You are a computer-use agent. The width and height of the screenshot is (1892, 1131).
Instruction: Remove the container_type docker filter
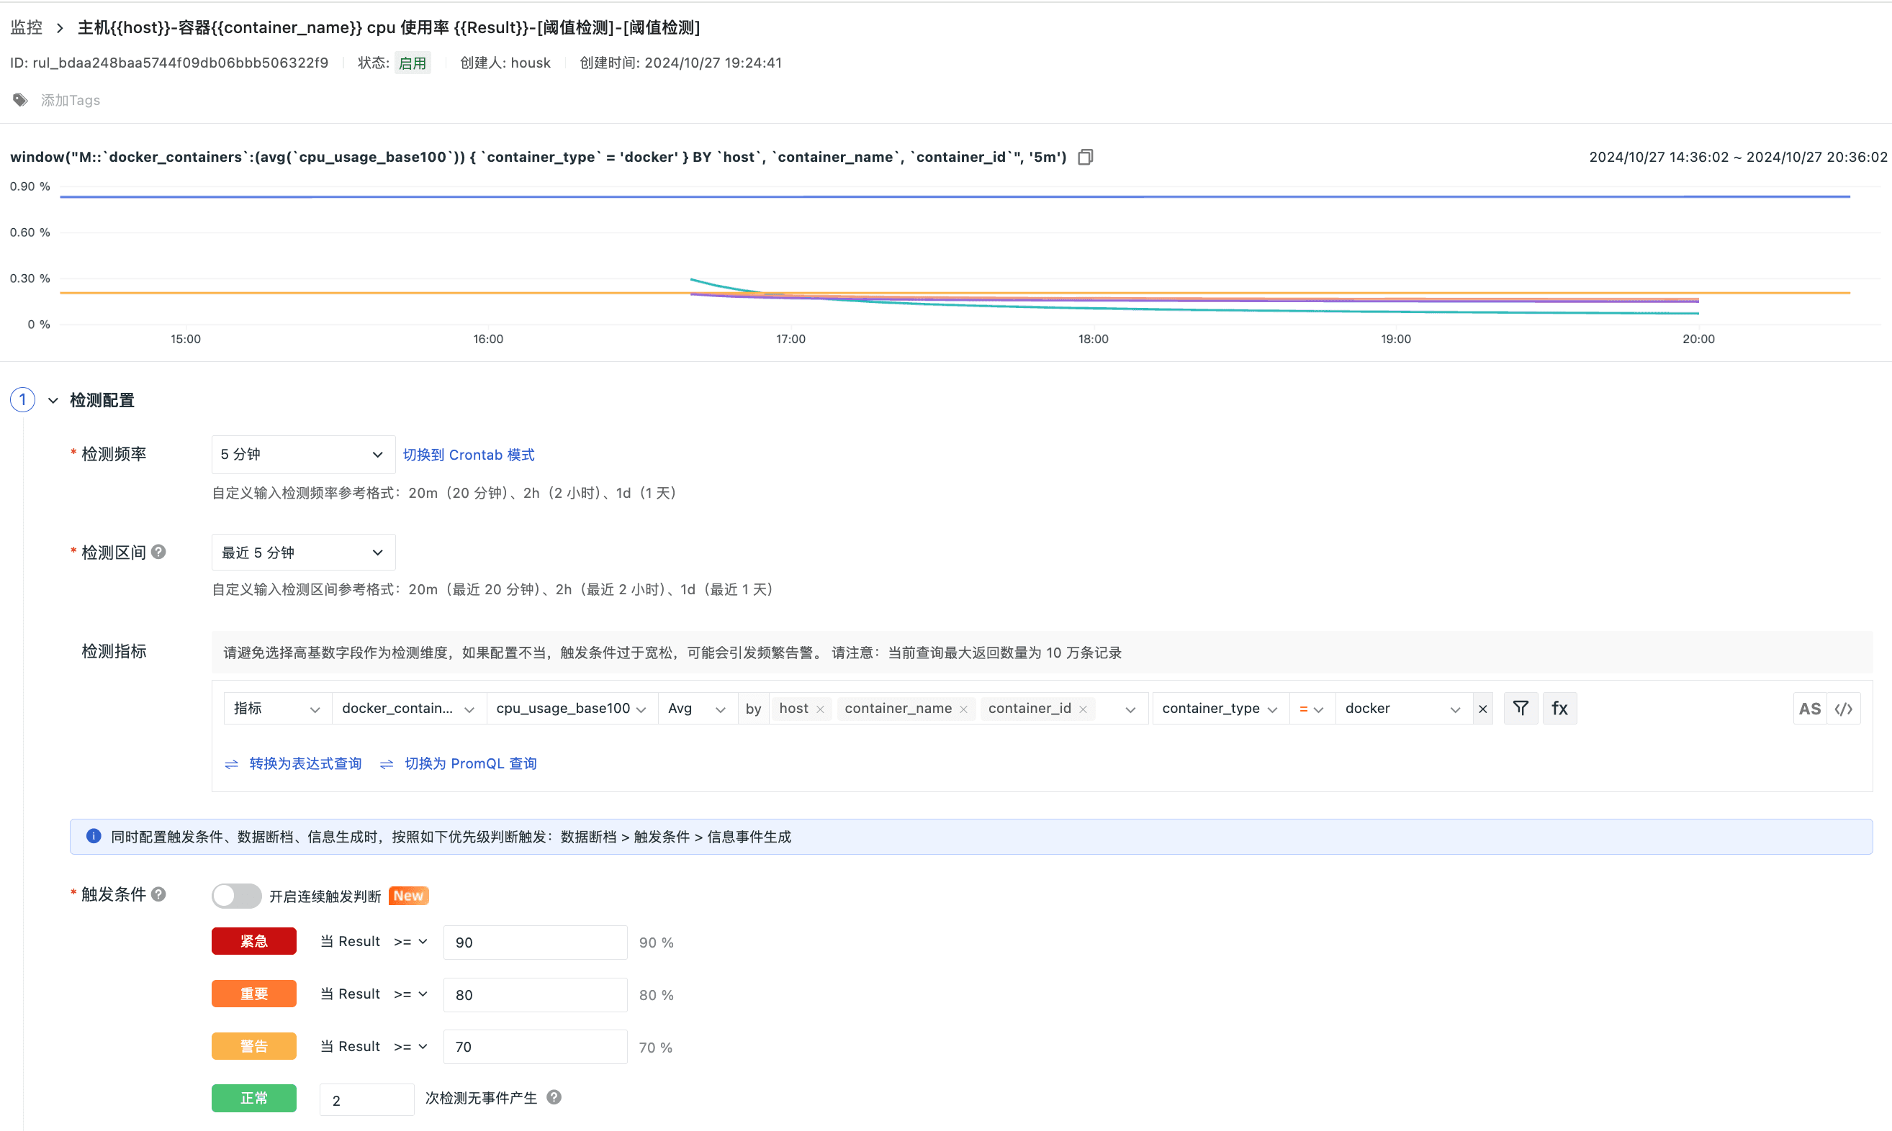pos(1482,709)
